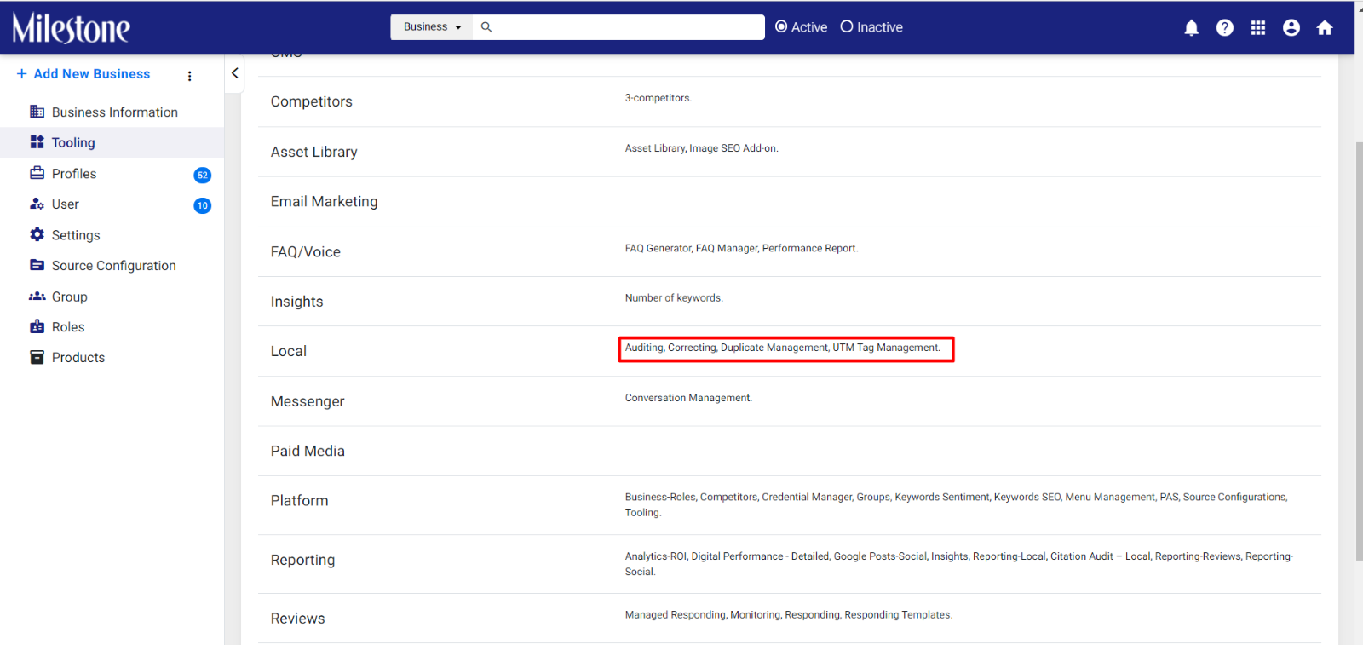Click the User count badge 10

click(203, 205)
